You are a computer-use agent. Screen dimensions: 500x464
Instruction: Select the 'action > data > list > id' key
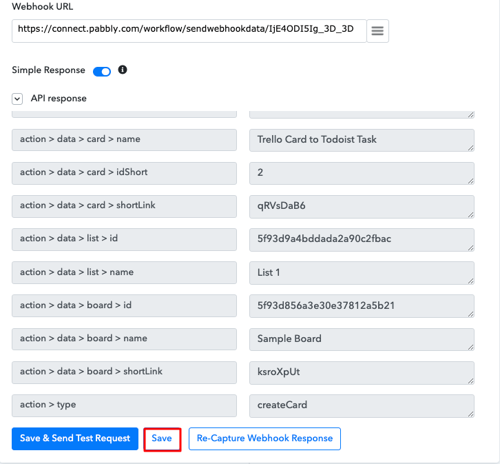124,239
